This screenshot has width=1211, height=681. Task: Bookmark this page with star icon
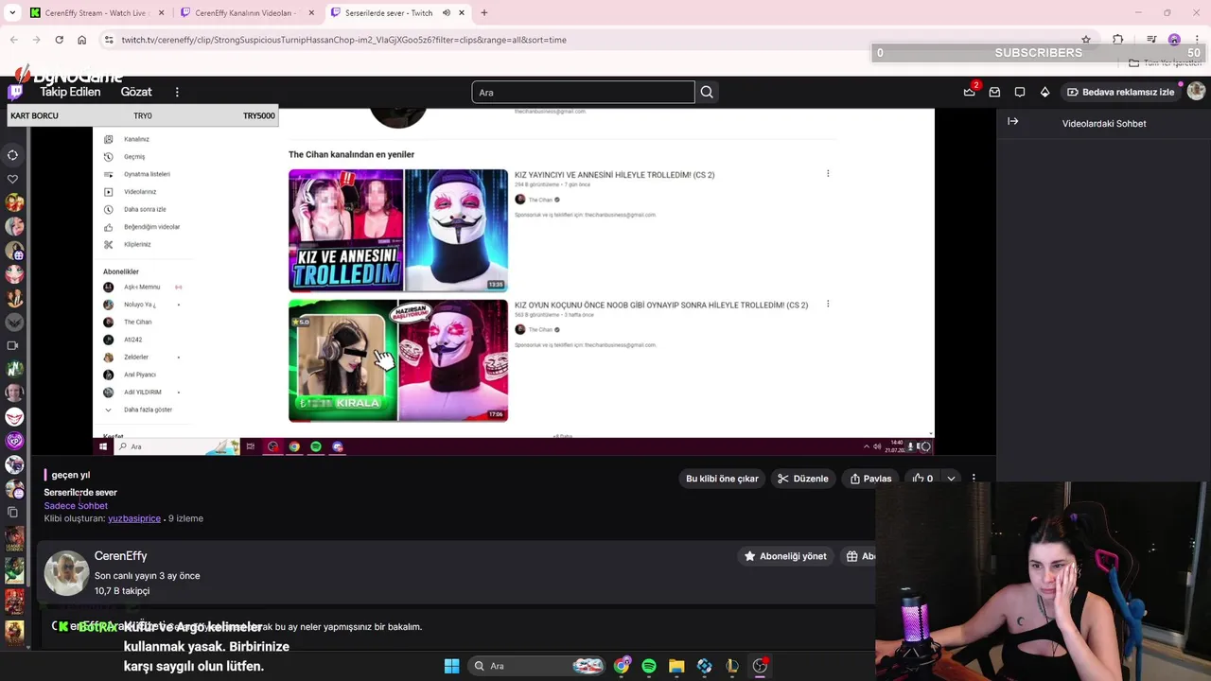(1086, 40)
